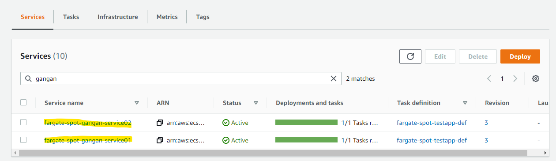Check the fargate-spot-gangan-service01 row checkbox
Viewport: 556px width, 161px height.
[x=23, y=140]
